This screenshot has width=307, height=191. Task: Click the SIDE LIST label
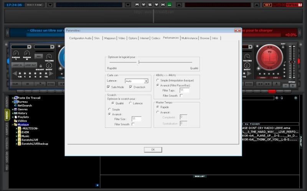pyautogui.click(x=200, y=176)
